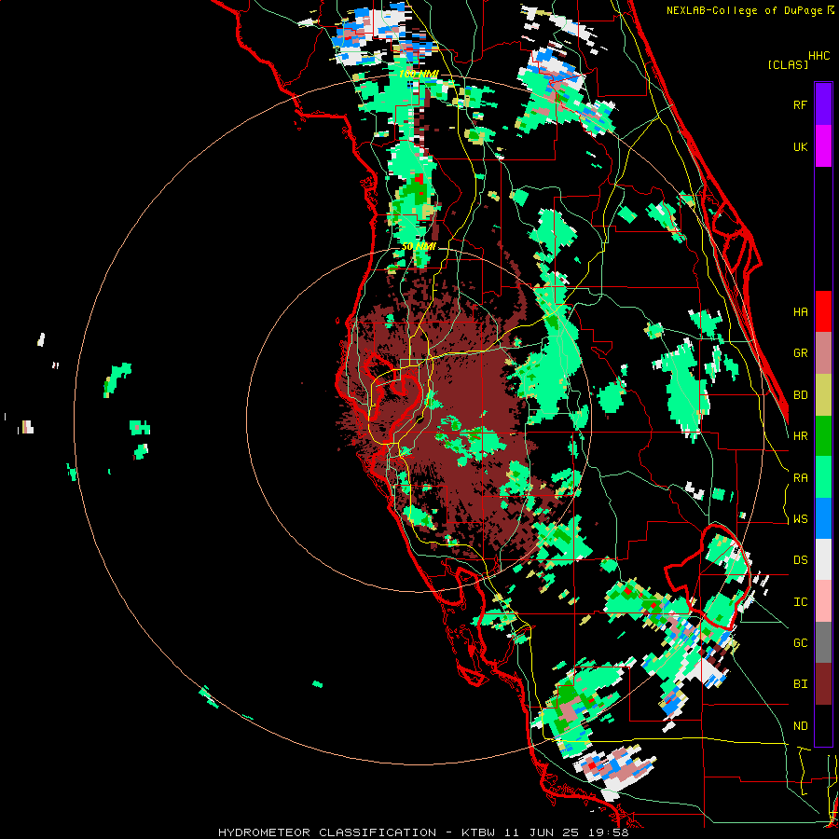Click the GR legend label
This screenshot has height=839, width=839.
pyautogui.click(x=800, y=353)
